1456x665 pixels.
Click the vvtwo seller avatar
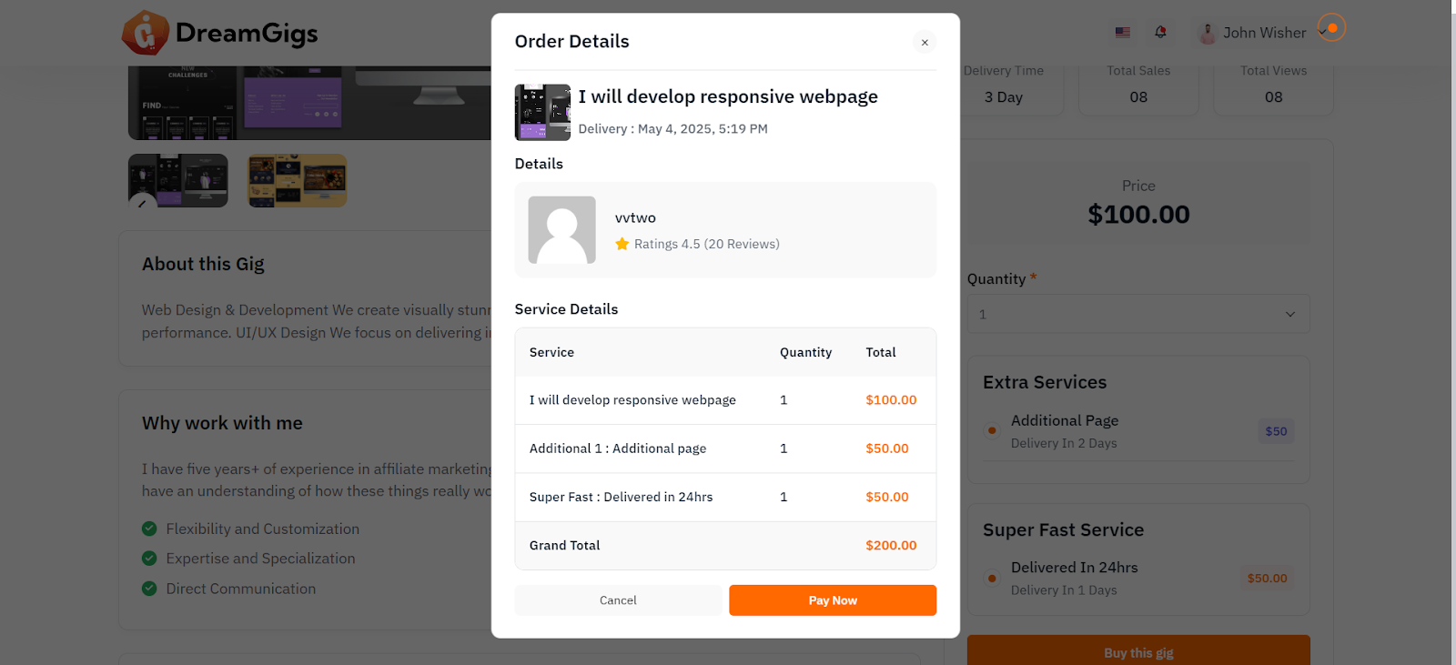click(x=561, y=230)
